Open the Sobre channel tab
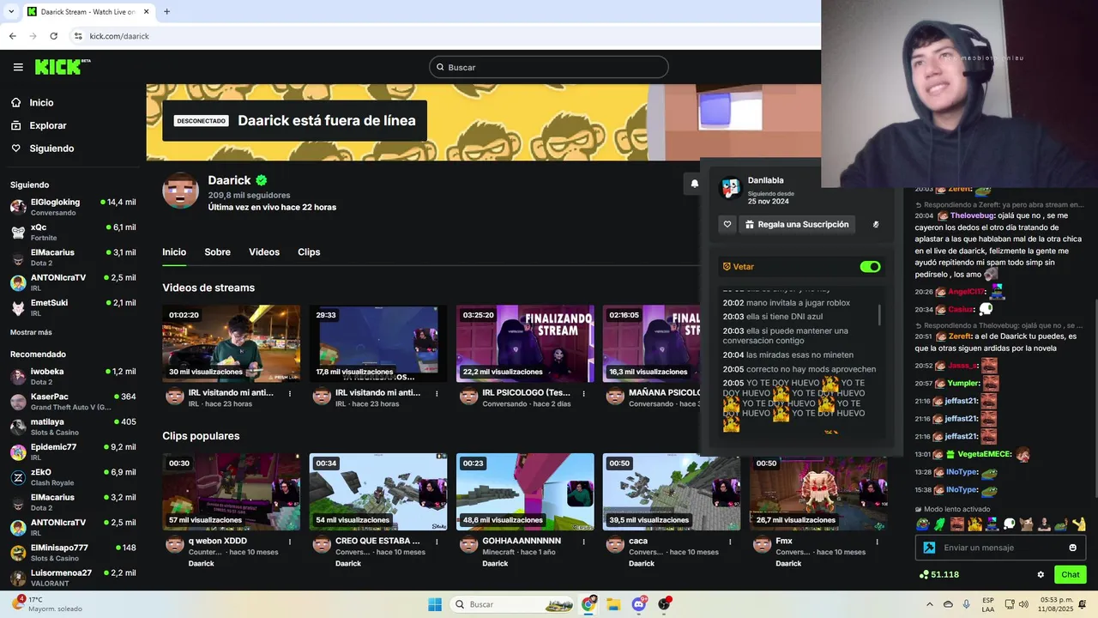This screenshot has height=618, width=1098. tap(217, 252)
